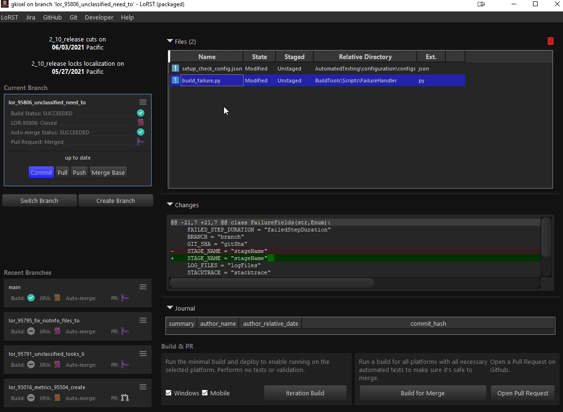Open hamburger menu for main branch

[143, 287]
